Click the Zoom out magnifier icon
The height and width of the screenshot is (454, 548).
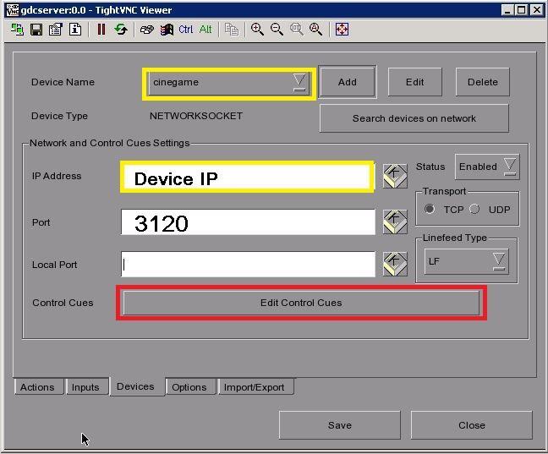click(x=277, y=30)
